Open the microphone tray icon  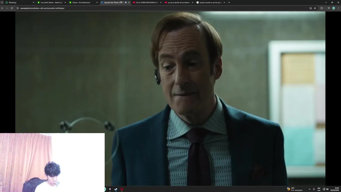[x=314, y=189]
